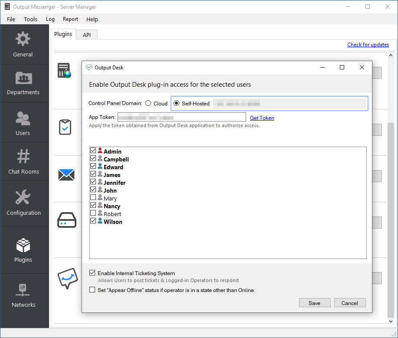Toggle Enable Internal Ticketing System checkbox
The image size is (398, 338).
tap(92, 273)
